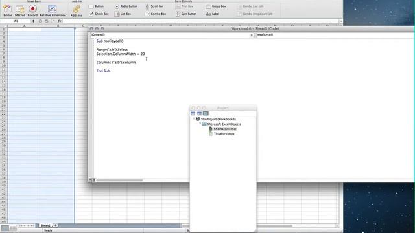This screenshot has width=415, height=233.
Task: Start macro recording with Record
Action: pos(32,10)
